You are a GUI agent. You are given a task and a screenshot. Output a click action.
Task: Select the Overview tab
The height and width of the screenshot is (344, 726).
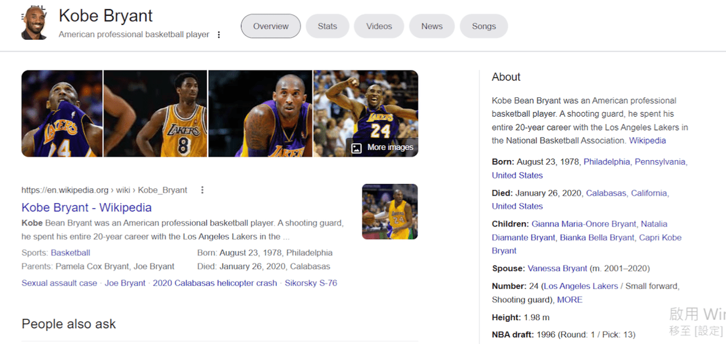pos(271,26)
